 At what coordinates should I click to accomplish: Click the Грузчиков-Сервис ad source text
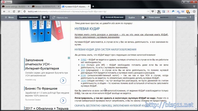coord(33,100)
